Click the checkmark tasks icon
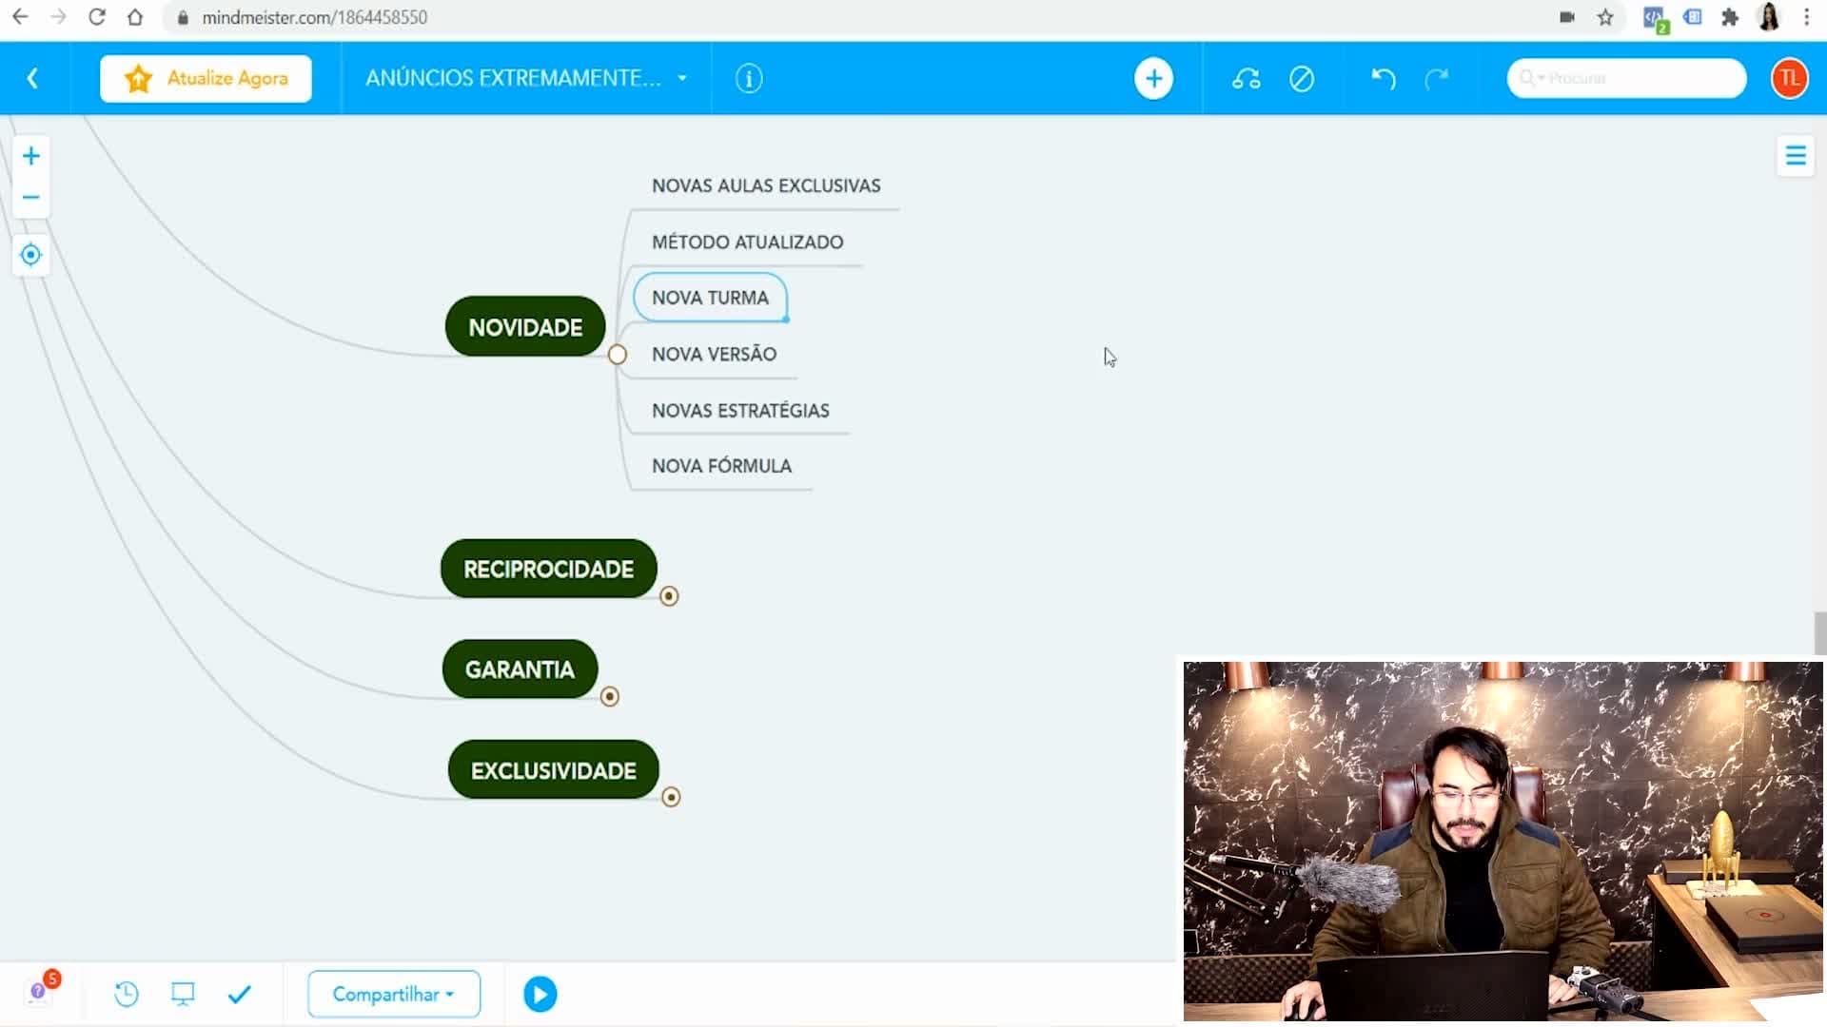The height and width of the screenshot is (1027, 1827). (x=240, y=995)
